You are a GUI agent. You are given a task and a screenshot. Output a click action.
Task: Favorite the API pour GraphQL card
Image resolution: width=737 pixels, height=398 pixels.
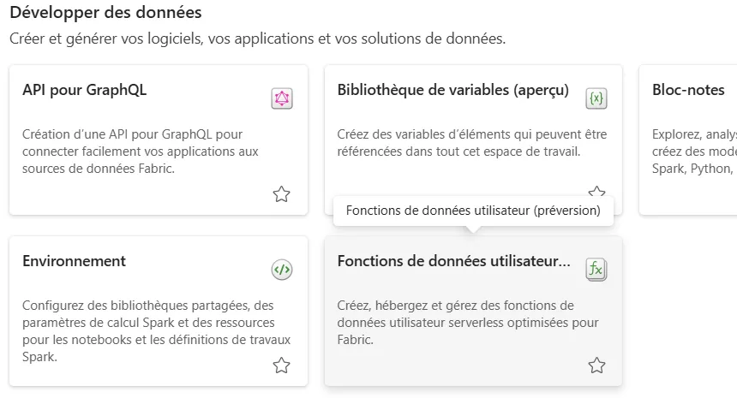pyautogui.click(x=282, y=194)
